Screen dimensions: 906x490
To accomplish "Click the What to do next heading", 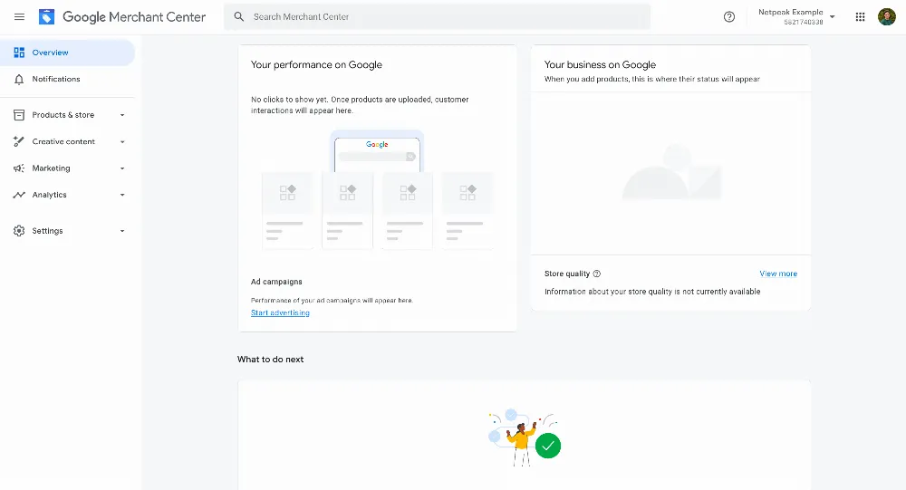I will click(x=270, y=360).
